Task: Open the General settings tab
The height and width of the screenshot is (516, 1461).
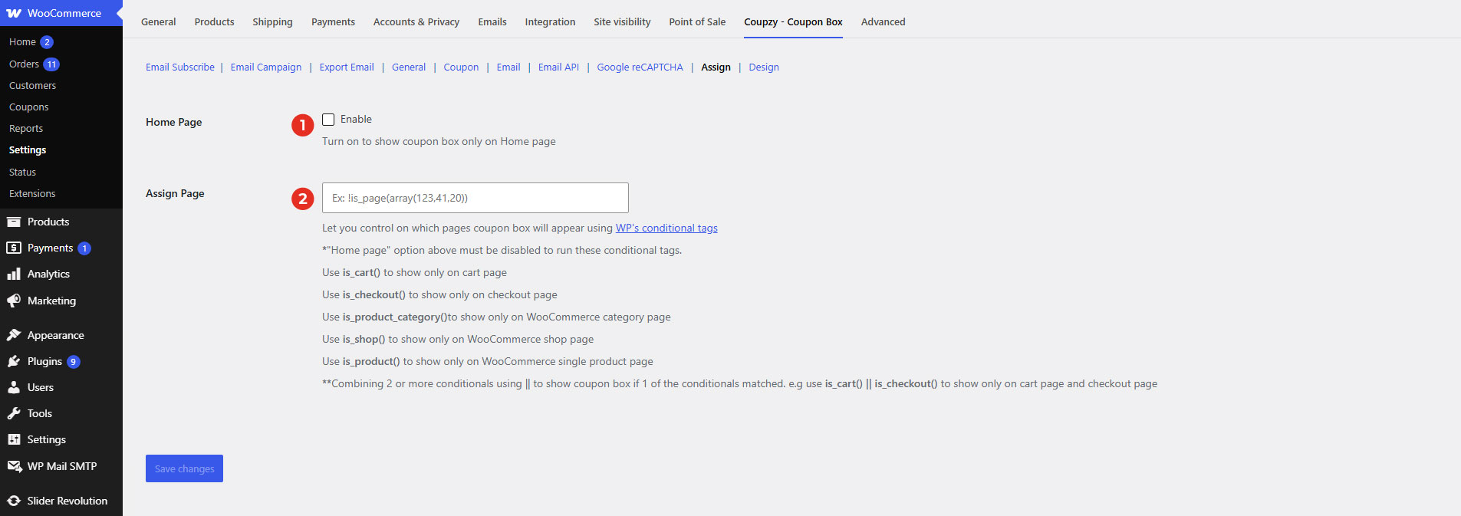Action: [159, 21]
